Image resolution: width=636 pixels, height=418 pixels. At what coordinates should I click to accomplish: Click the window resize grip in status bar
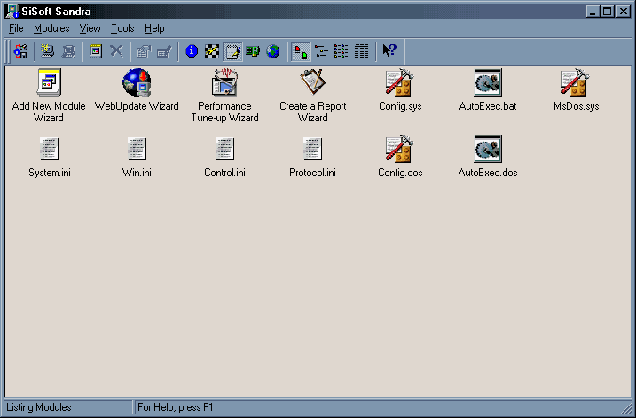click(626, 407)
